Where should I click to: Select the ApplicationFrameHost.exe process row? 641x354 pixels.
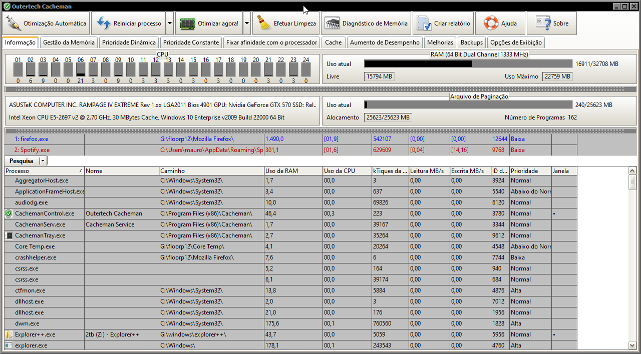pos(290,191)
